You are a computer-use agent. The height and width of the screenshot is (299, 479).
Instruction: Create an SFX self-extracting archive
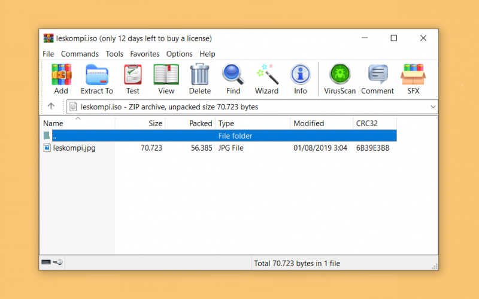pyautogui.click(x=413, y=74)
